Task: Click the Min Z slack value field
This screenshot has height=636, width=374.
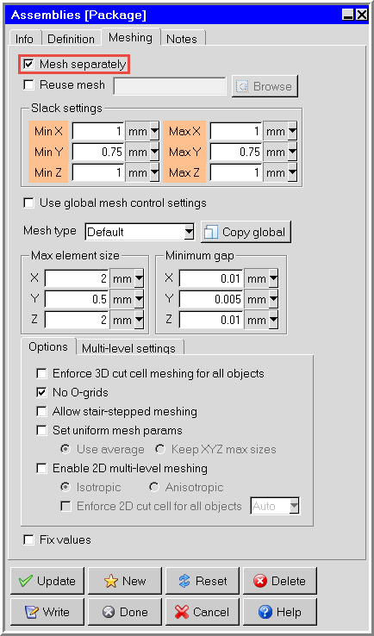Action: (x=98, y=173)
